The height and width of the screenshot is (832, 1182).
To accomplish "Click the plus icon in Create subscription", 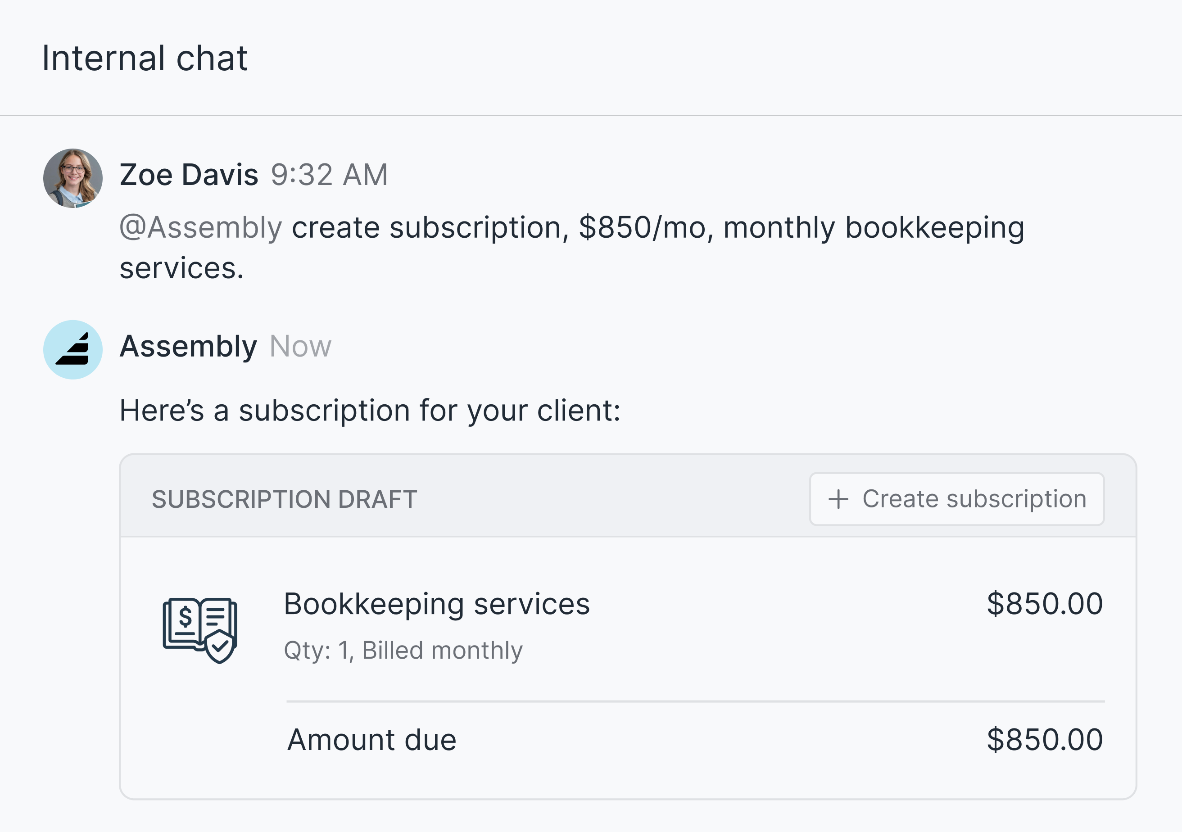I will 838,499.
